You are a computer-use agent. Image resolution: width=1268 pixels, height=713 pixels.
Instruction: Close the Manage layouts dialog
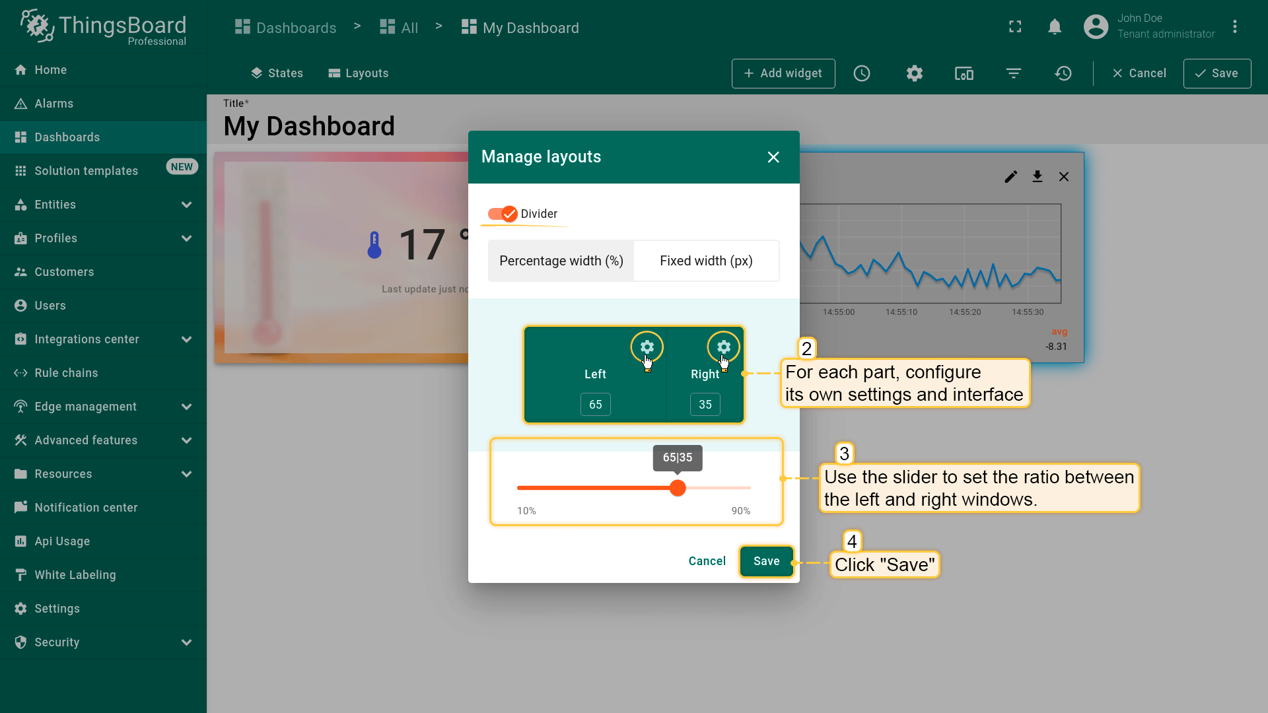pyautogui.click(x=773, y=157)
